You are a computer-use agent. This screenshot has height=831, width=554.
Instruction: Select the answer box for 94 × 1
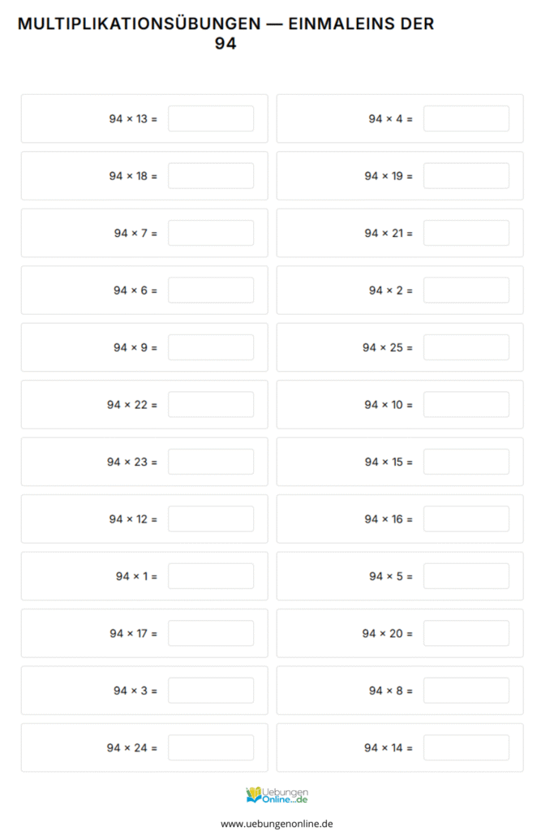click(211, 576)
